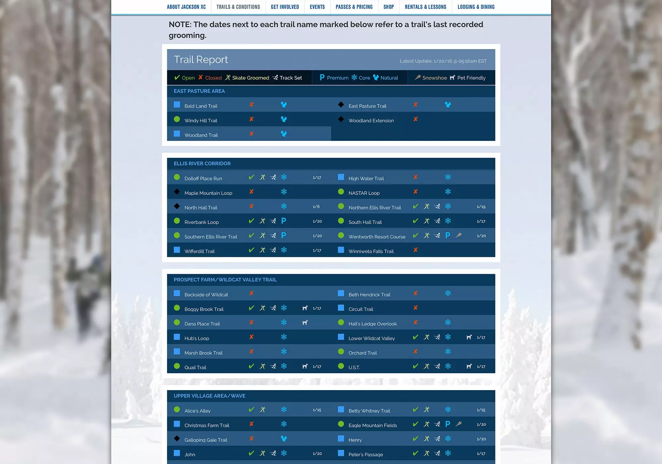The width and height of the screenshot is (662, 464).
Task: Open the Trails & Conditions menu
Action: pos(238,7)
